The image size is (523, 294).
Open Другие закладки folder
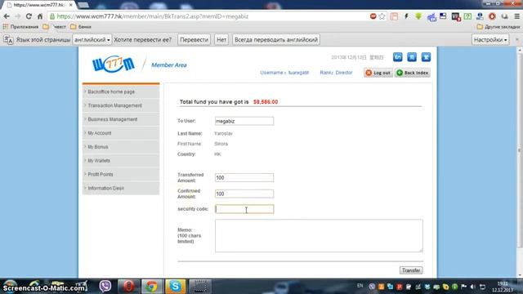click(498, 27)
